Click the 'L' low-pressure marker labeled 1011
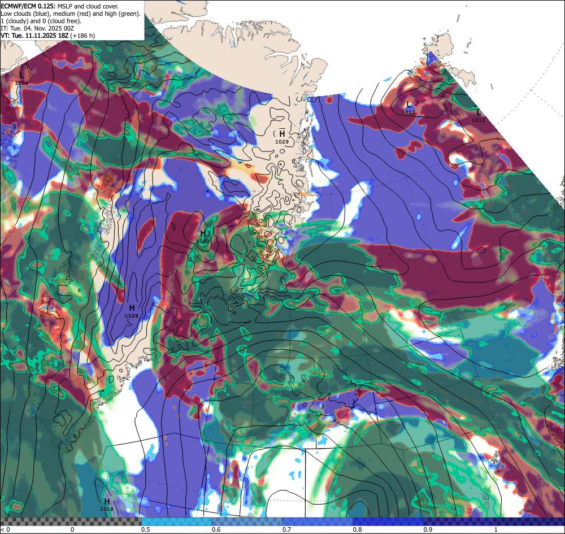The width and height of the screenshot is (565, 534). click(479, 112)
